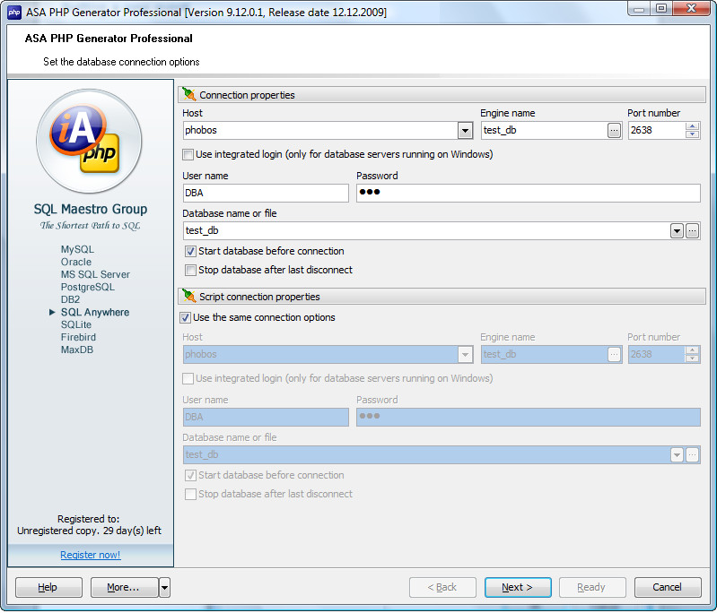717x613 pixels.
Task: Click the 'Unregistered copy. 29 day(s) left' text
Action: (x=89, y=531)
